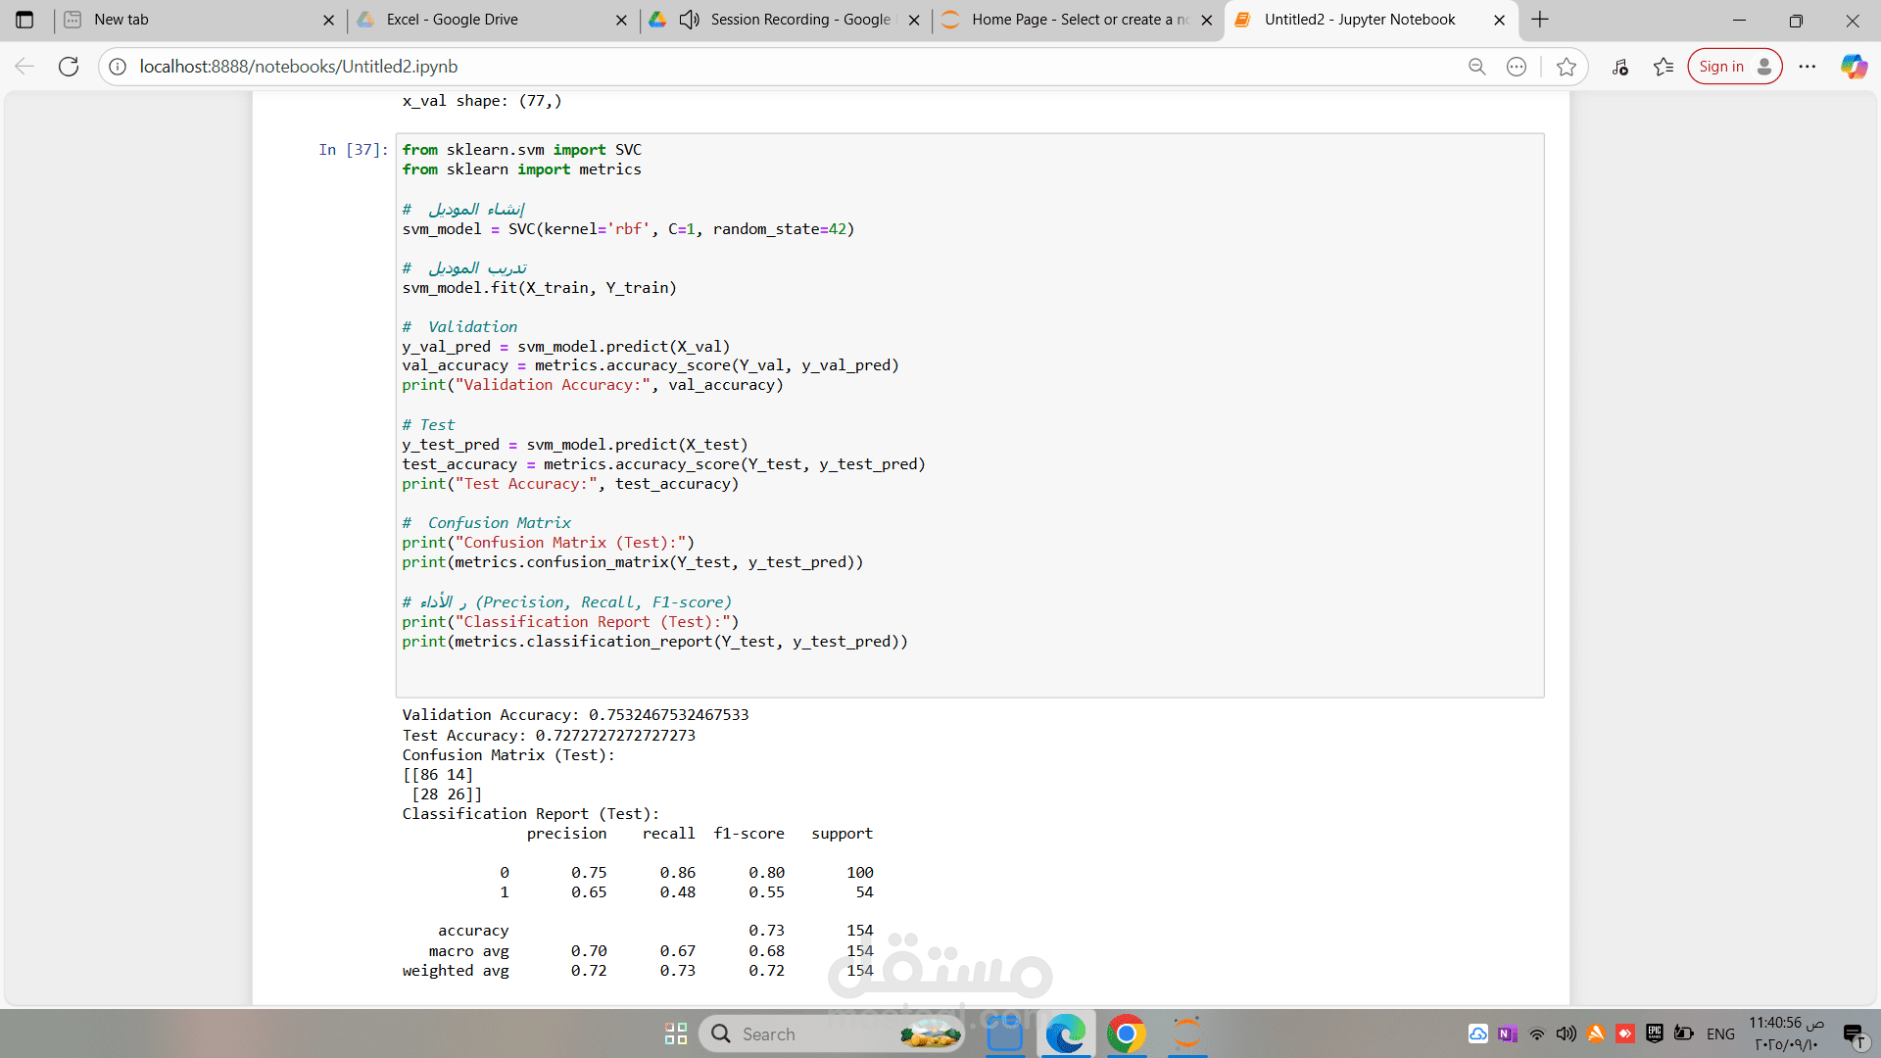Switch to the Excel - Google Drive tab
This screenshot has height=1058, width=1881.
pyautogui.click(x=452, y=20)
